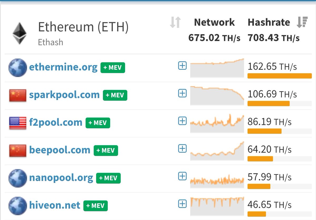Open the hiveon.net pool link
This screenshot has width=316, height=220.
click(x=55, y=205)
